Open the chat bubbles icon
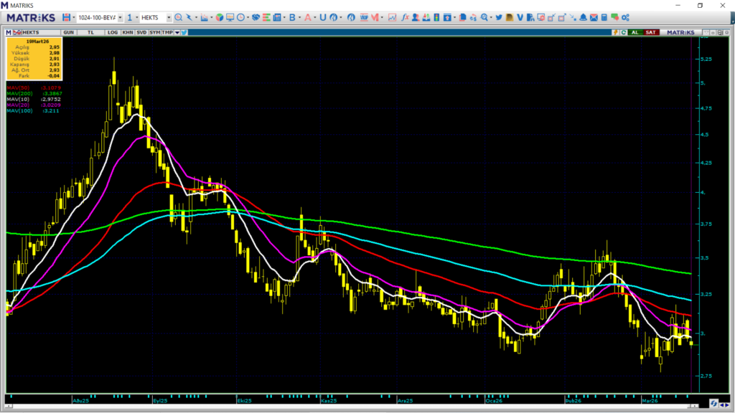Viewport: 735px width, 413px height. tap(614, 17)
